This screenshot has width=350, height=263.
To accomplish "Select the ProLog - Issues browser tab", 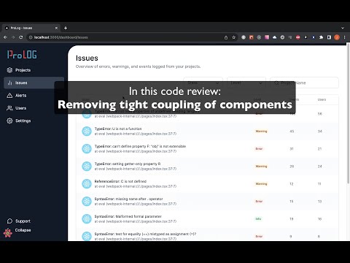I will point(31,28).
